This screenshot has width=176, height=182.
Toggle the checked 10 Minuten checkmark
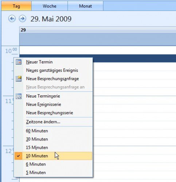[x=18, y=156]
